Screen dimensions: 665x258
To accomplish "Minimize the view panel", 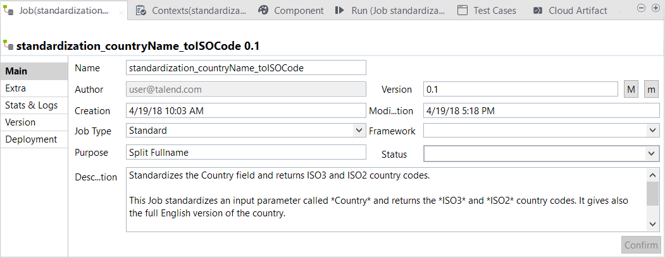I will (x=641, y=8).
